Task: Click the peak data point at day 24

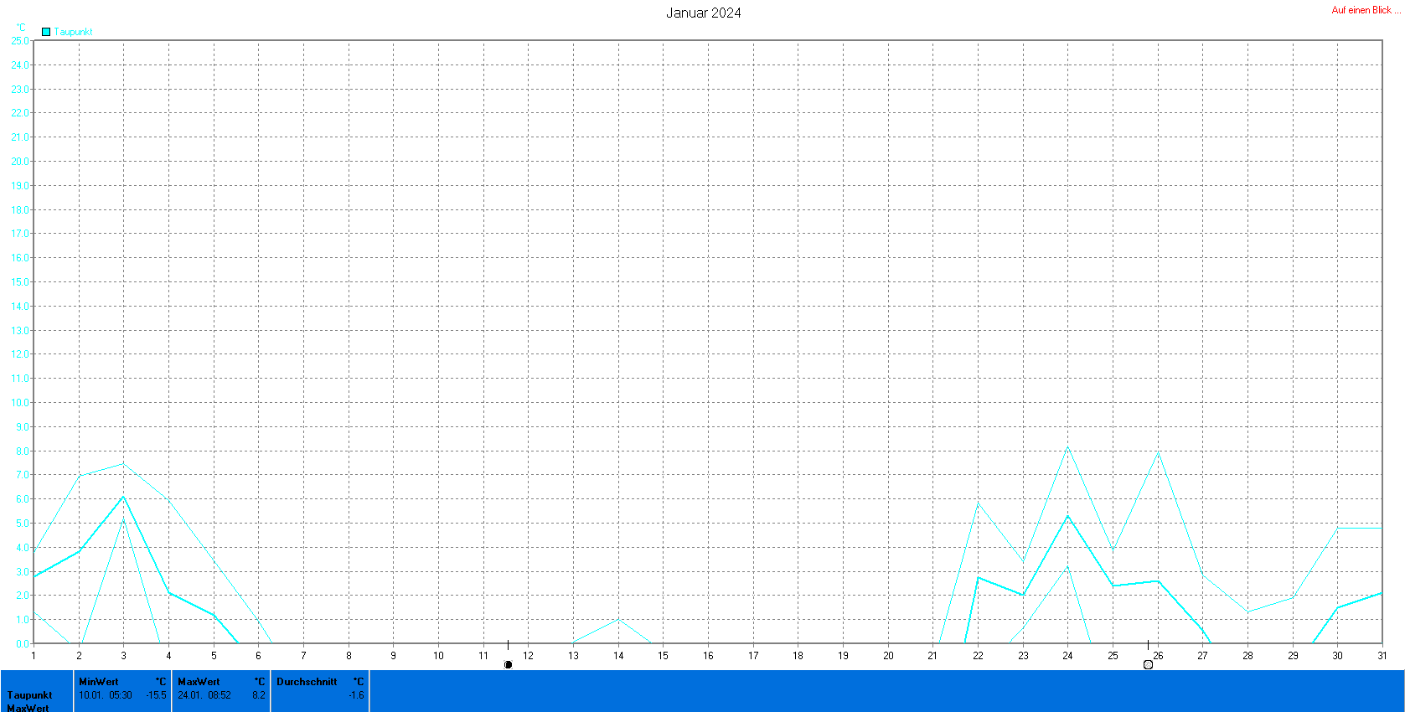Action: tap(1067, 446)
